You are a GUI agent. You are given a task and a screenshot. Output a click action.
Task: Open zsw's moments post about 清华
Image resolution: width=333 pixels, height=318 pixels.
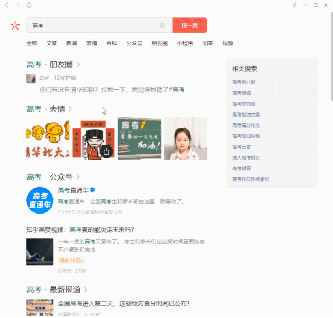click(112, 90)
